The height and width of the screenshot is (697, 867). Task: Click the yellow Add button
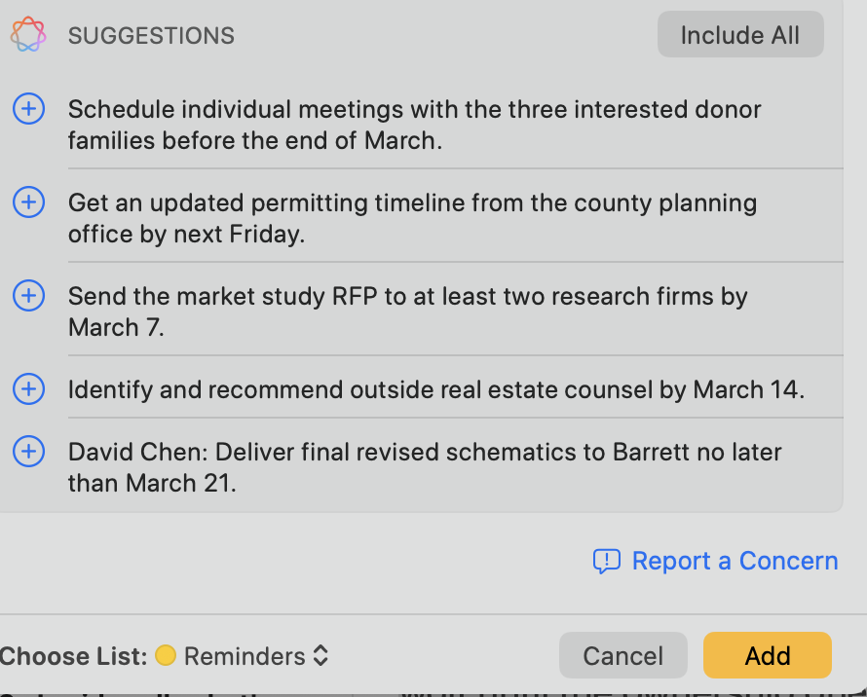pos(767,656)
